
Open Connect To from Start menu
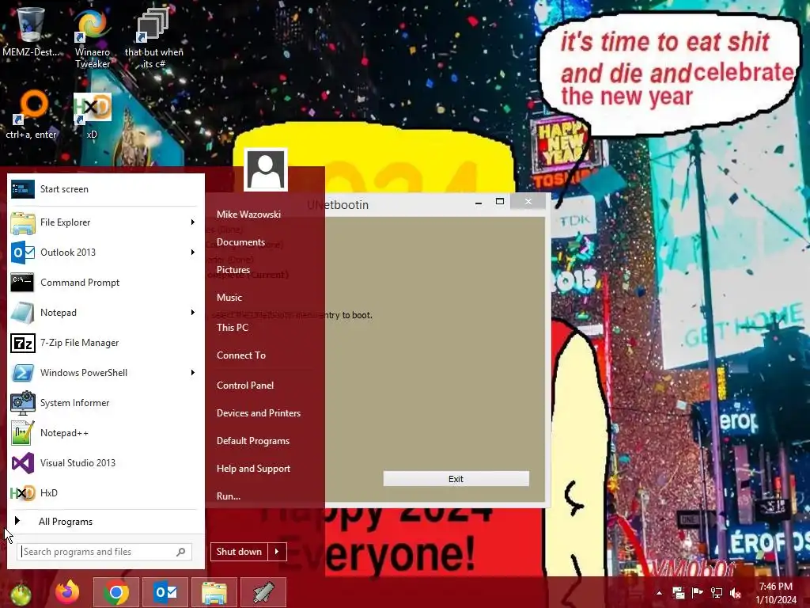coord(241,355)
